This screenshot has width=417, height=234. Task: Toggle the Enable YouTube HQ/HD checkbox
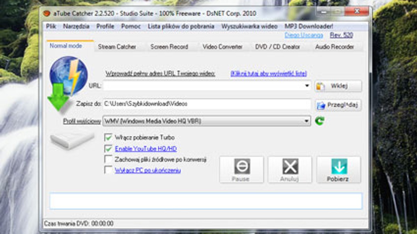click(108, 149)
